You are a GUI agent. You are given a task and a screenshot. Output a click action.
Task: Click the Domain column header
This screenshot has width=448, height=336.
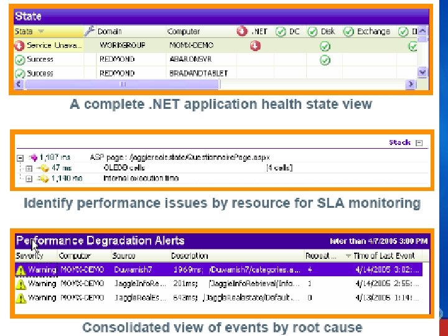click(x=110, y=31)
